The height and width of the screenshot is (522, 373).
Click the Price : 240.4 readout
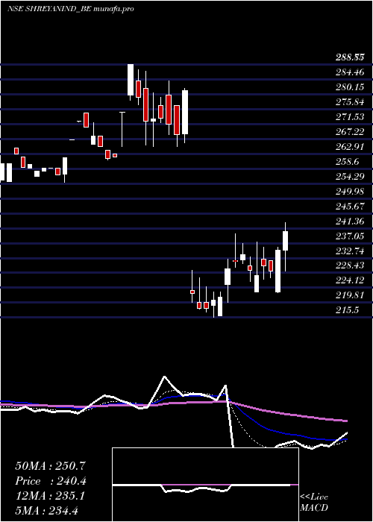(x=51, y=481)
